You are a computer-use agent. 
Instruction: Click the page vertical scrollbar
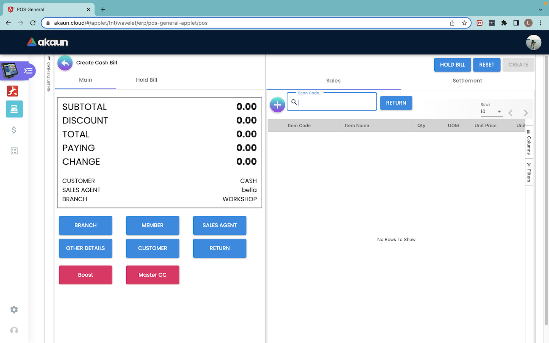[546, 191]
